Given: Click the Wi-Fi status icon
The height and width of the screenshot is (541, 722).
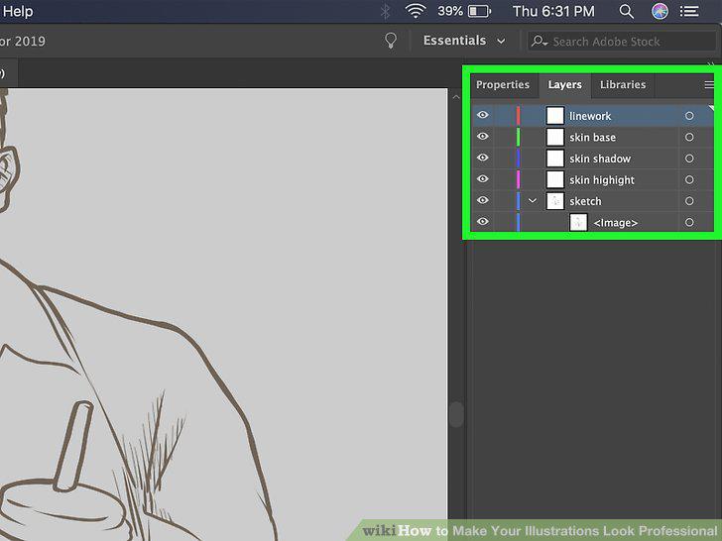Looking at the screenshot, I should point(416,11).
